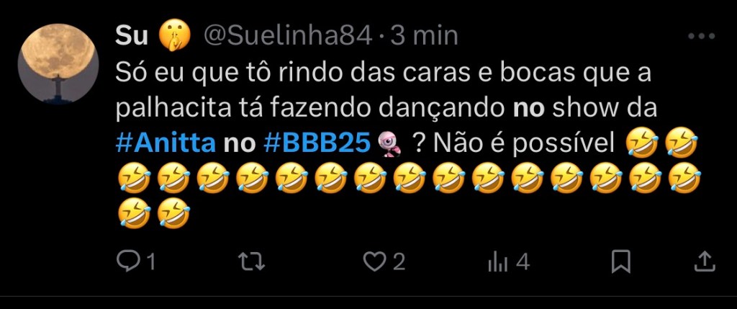
Task: Open the three-dot more options menu
Action: tap(701, 36)
